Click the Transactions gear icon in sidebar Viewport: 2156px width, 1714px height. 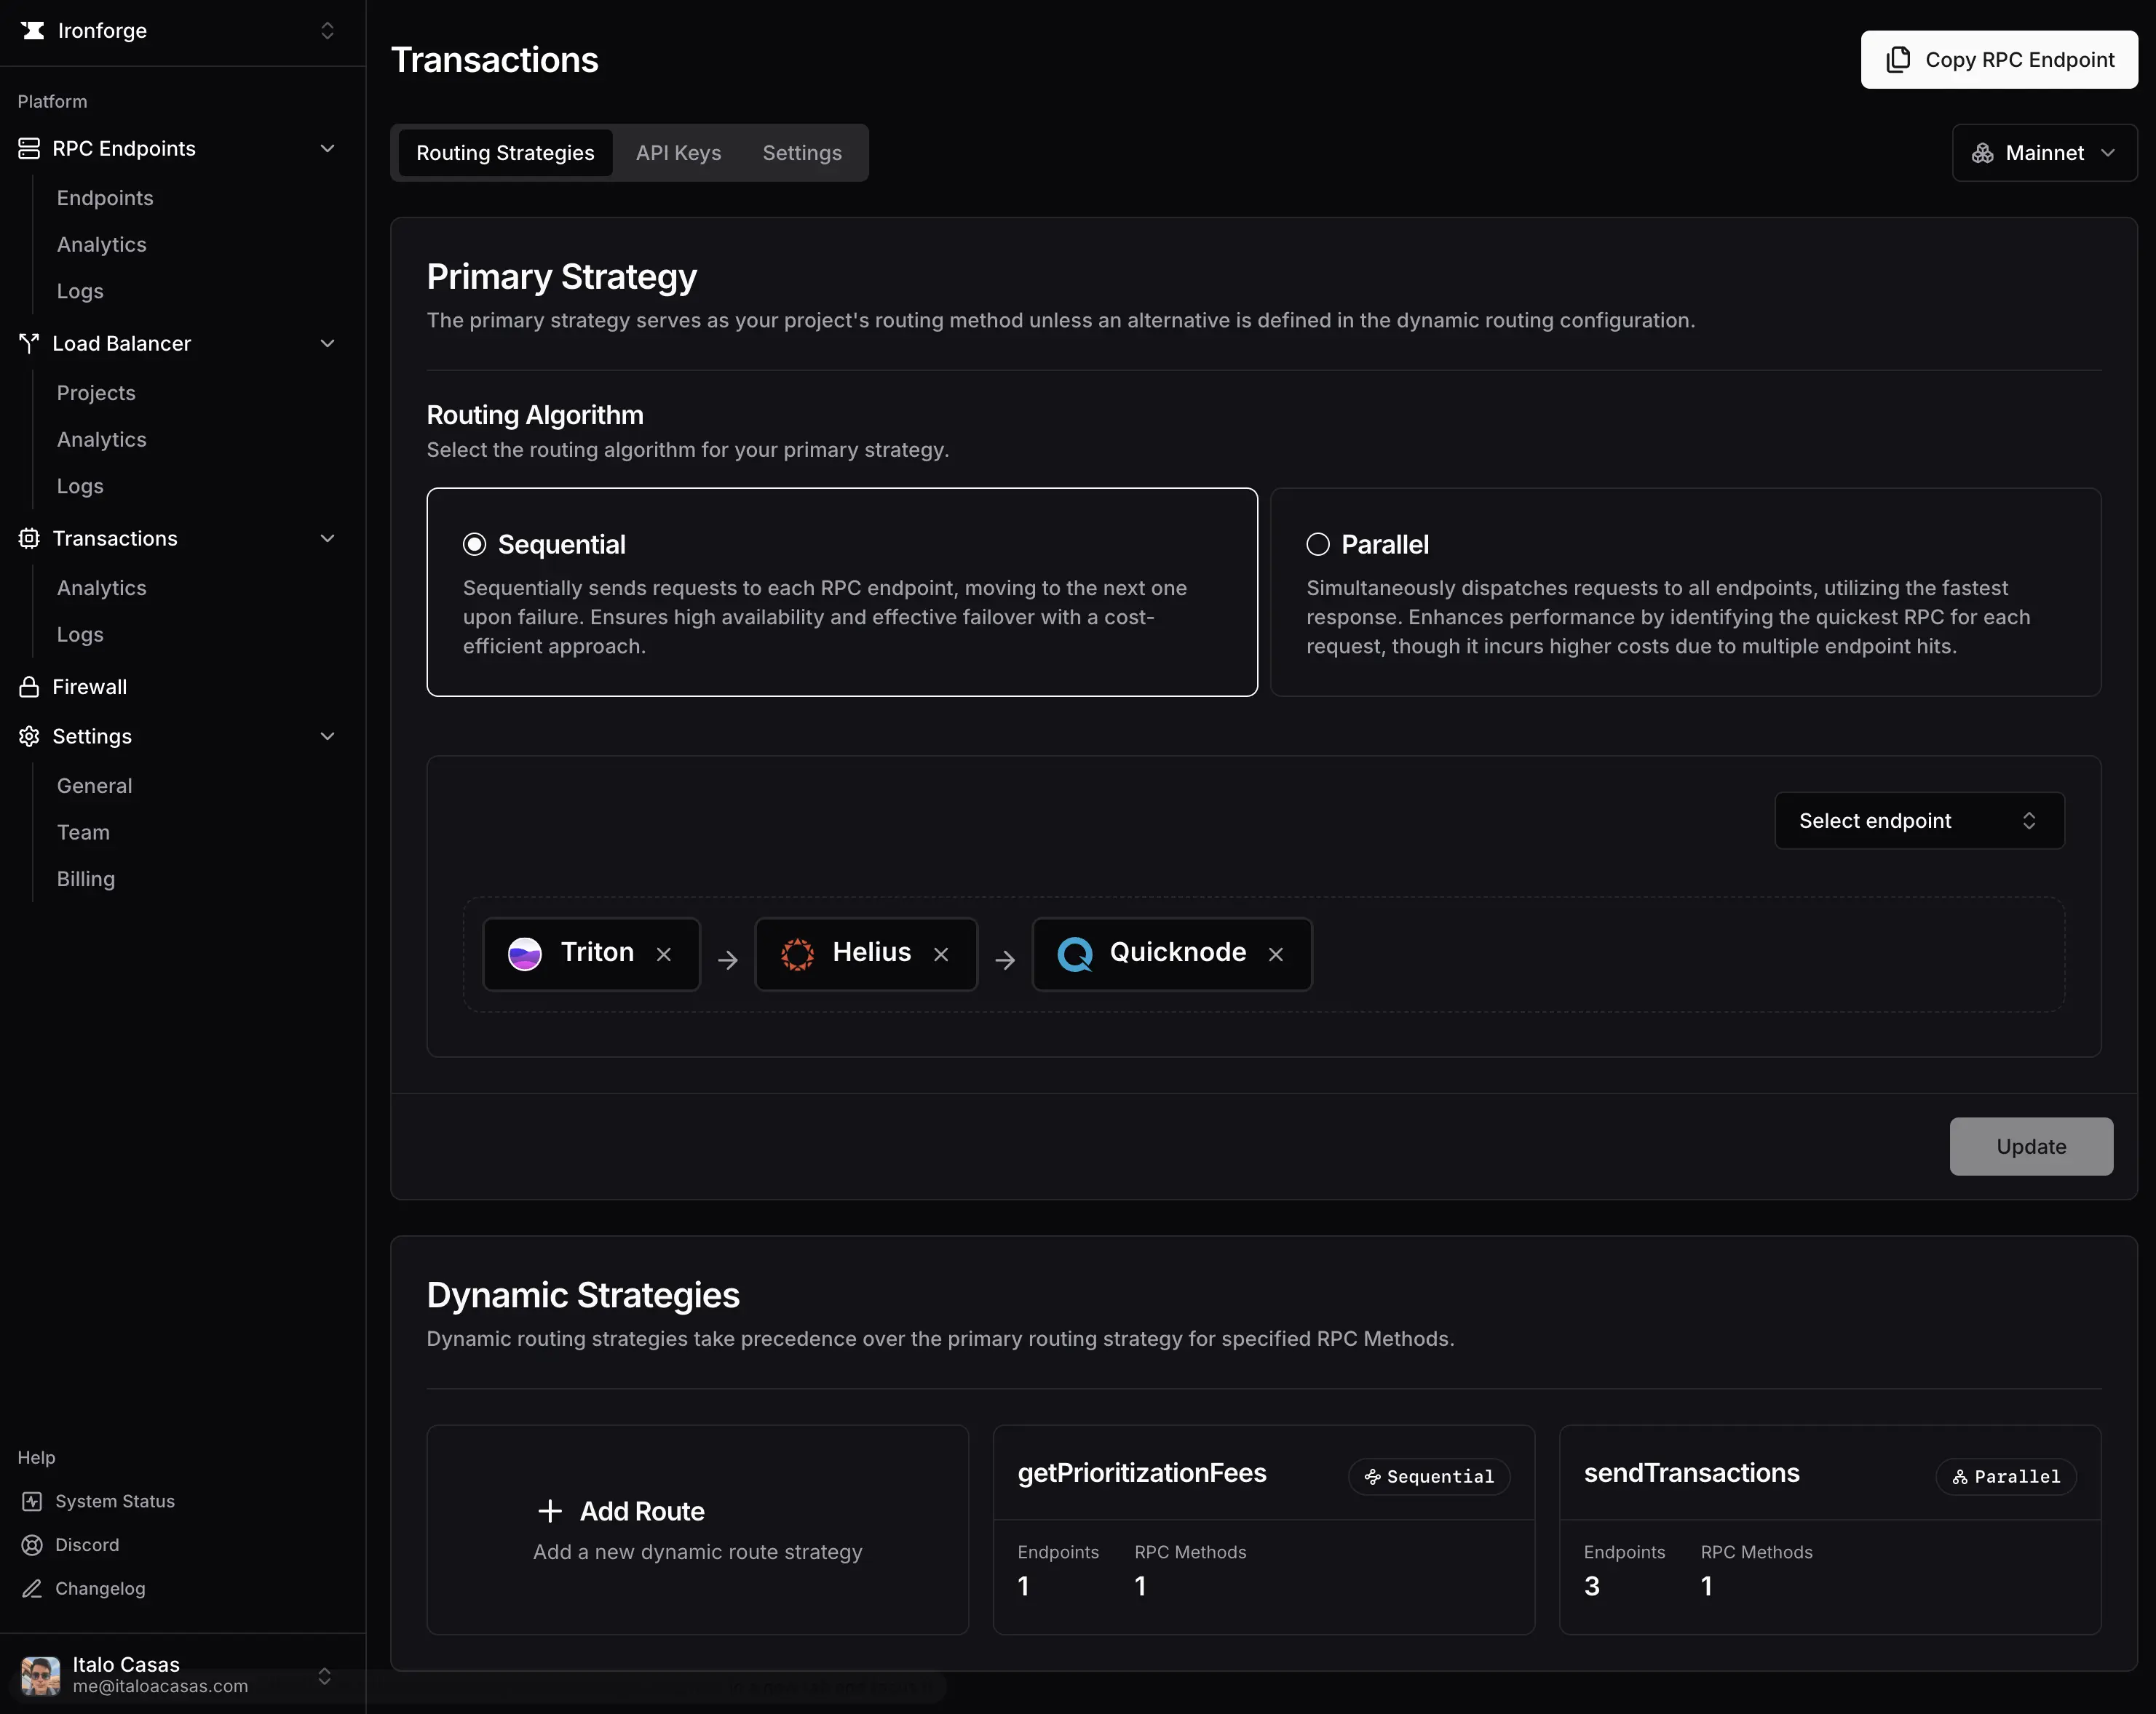coord(29,538)
